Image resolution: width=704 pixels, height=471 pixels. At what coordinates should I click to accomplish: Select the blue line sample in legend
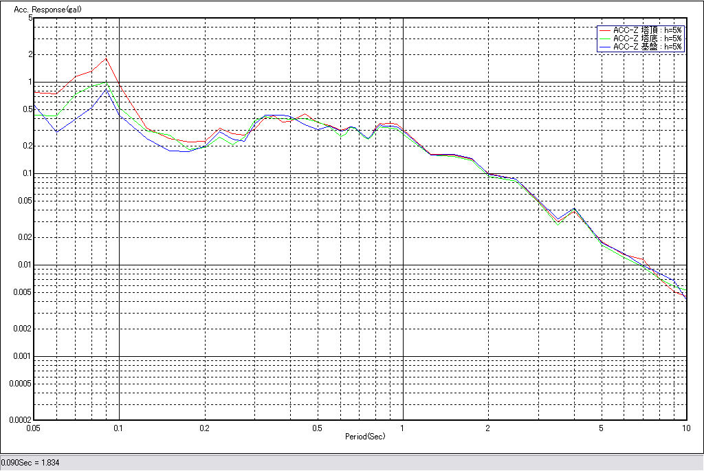coord(605,47)
